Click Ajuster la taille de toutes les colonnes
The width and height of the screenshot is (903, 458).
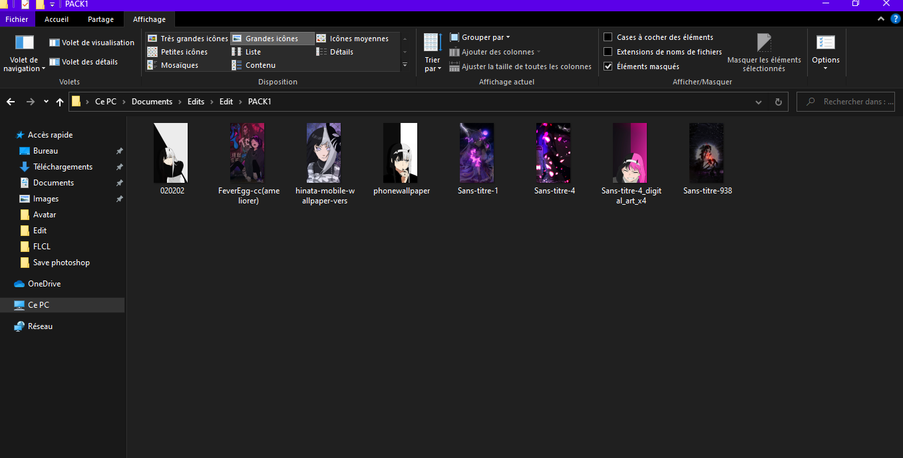(520, 66)
